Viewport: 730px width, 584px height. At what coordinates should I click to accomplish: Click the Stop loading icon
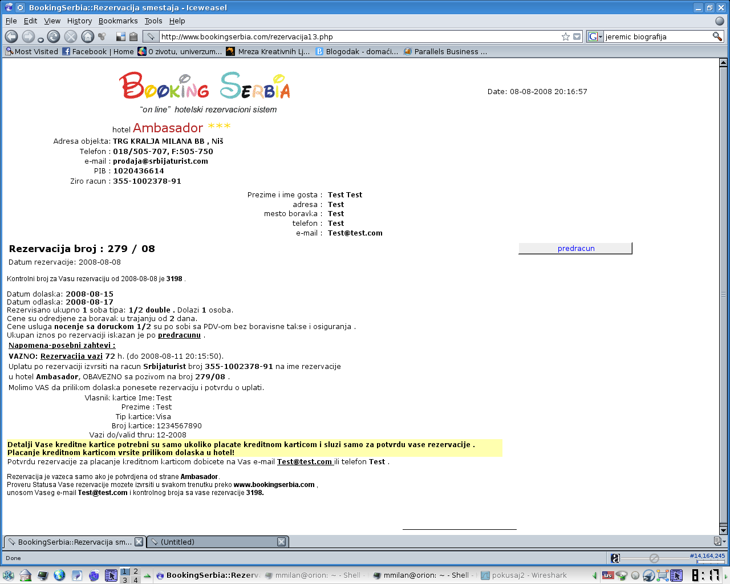71,36
